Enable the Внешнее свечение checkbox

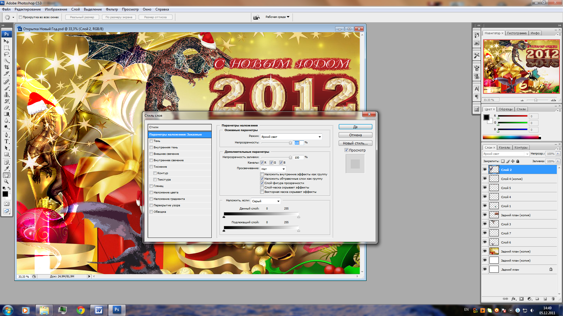pos(151,154)
